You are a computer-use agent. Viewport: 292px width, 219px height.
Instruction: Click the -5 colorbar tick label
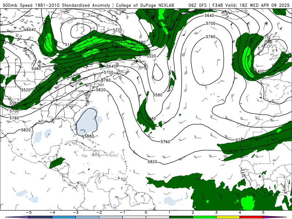tap(29, 212)
